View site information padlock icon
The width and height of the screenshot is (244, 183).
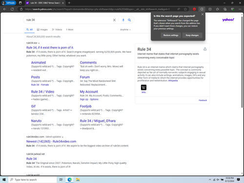coord(21,9)
